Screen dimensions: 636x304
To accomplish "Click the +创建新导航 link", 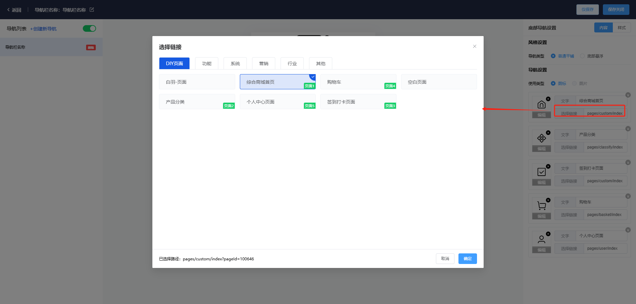I will tap(43, 29).
